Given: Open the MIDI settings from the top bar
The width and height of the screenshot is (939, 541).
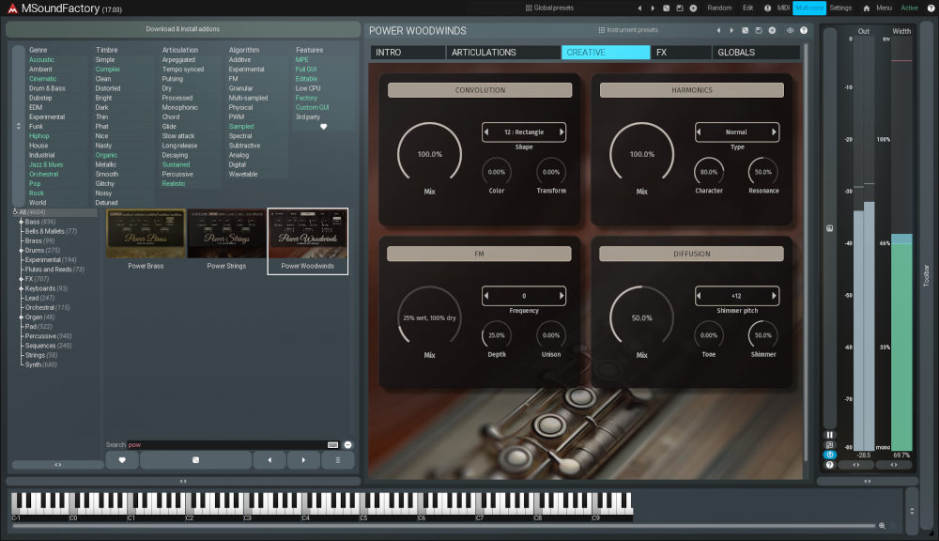Looking at the screenshot, I should 785,8.
